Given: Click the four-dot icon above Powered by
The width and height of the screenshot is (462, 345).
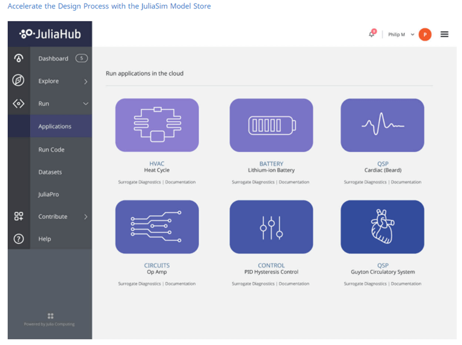Looking at the screenshot, I should click(x=51, y=316).
